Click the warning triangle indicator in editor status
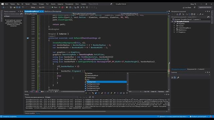This screenshot has height=120, width=214. 42,92
